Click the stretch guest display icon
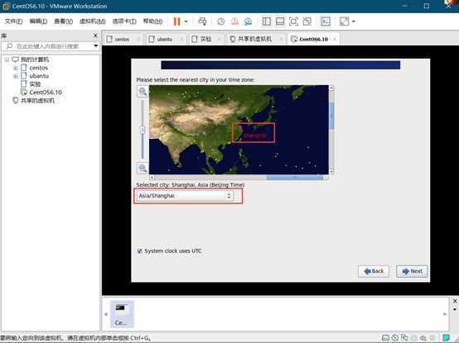 [345, 21]
